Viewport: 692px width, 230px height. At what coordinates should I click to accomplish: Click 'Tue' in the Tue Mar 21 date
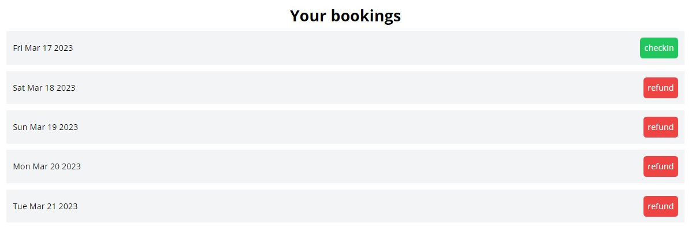(x=20, y=206)
